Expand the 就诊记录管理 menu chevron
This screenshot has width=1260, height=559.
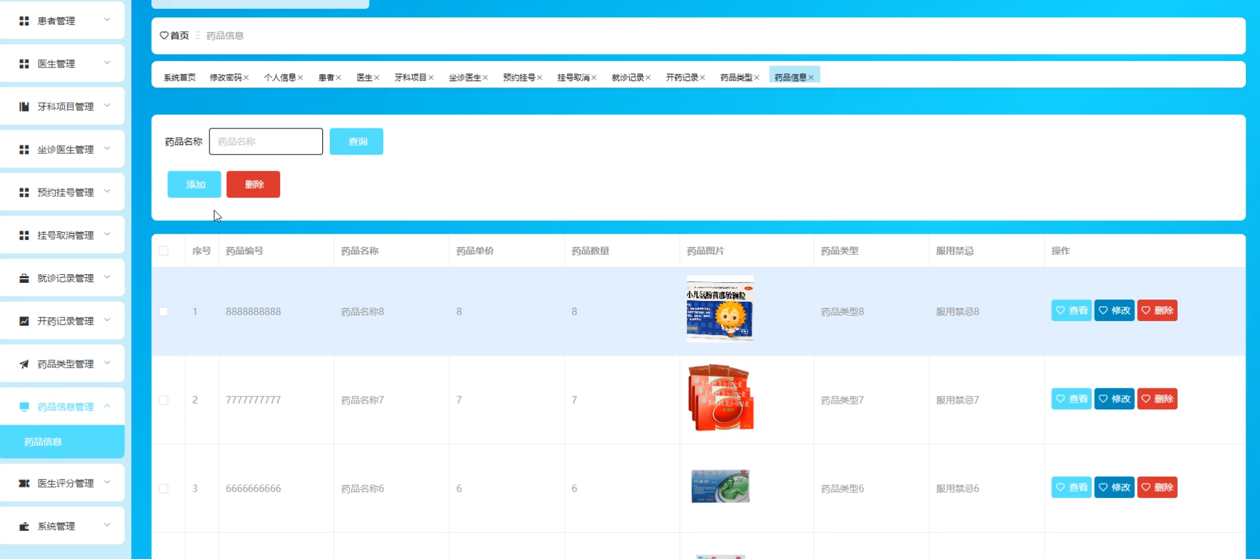pos(107,277)
